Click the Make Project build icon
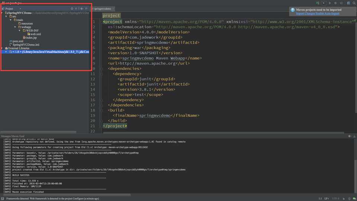 tap(318, 3)
